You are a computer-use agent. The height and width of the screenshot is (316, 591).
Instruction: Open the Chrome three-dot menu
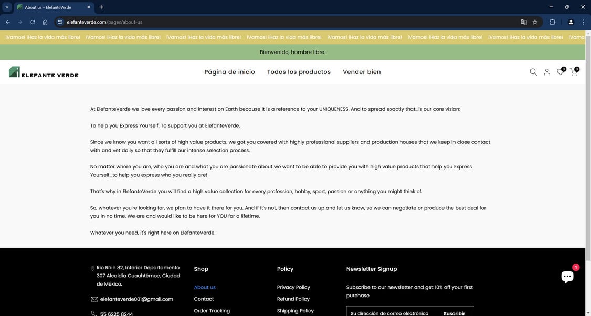(x=583, y=22)
